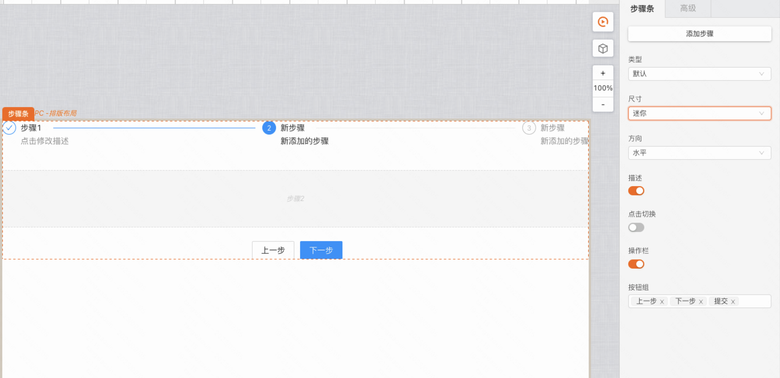This screenshot has height=378, width=780.
Task: Click the 步骤1 title text
Action: click(x=31, y=128)
